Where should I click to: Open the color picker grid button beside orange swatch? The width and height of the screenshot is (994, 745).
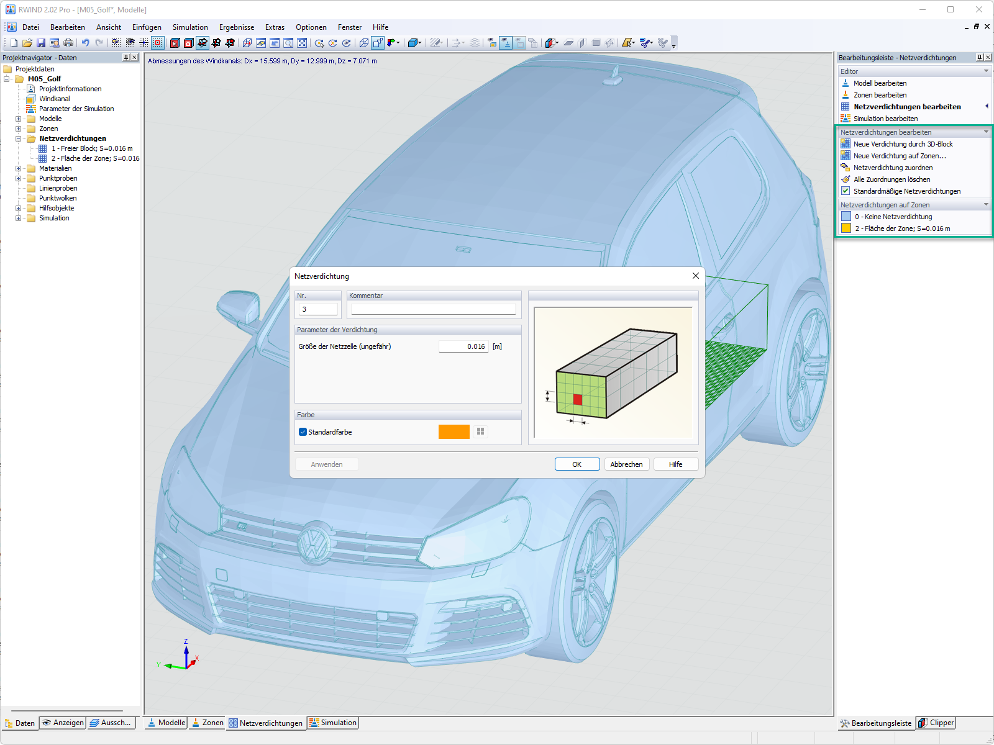pos(480,431)
